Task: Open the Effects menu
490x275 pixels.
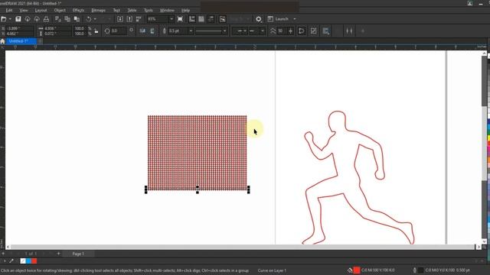Action: click(x=78, y=10)
